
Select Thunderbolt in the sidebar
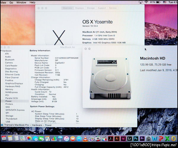pos(12,119)
